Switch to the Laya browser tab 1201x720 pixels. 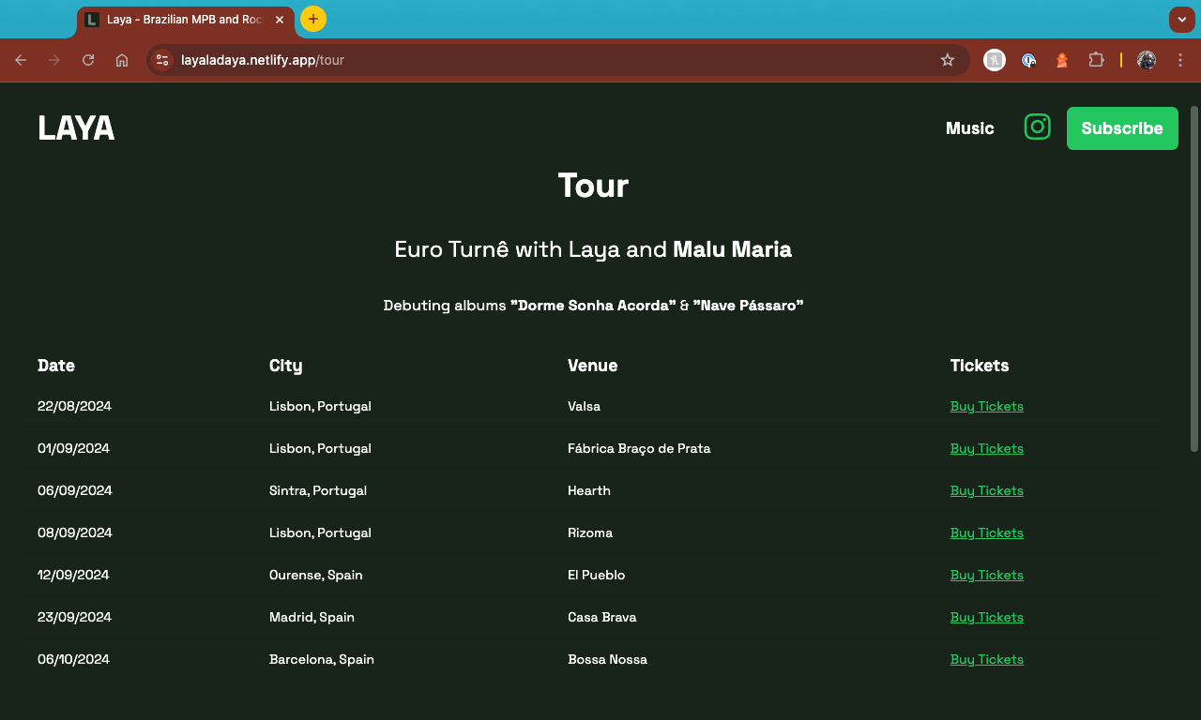coord(178,19)
